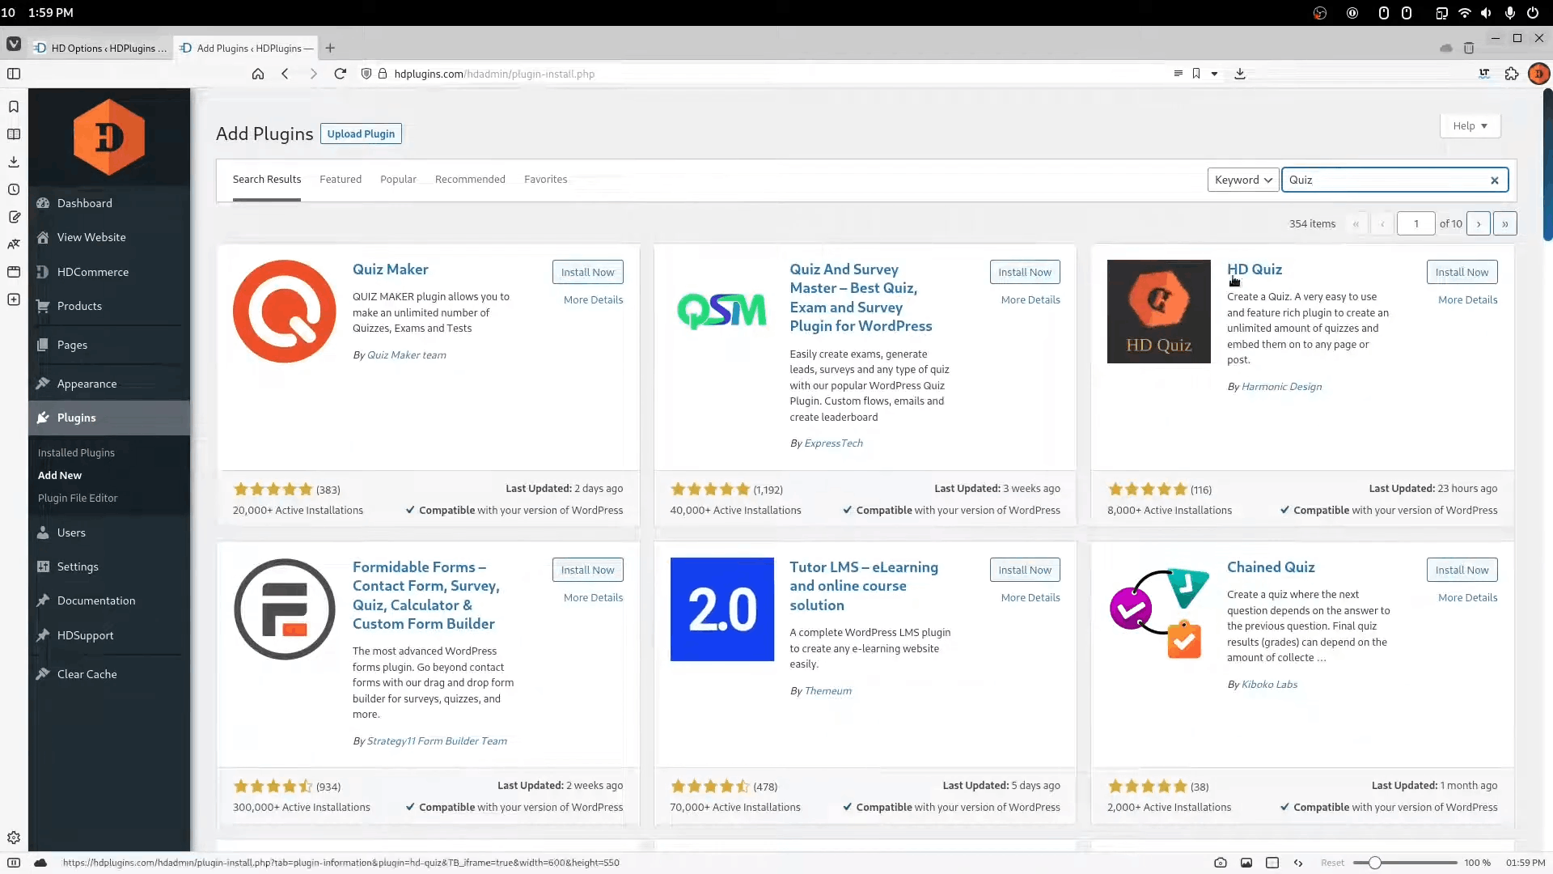Adjust the page zoom slider
Screen dimensions: 1553x874
point(1374,863)
